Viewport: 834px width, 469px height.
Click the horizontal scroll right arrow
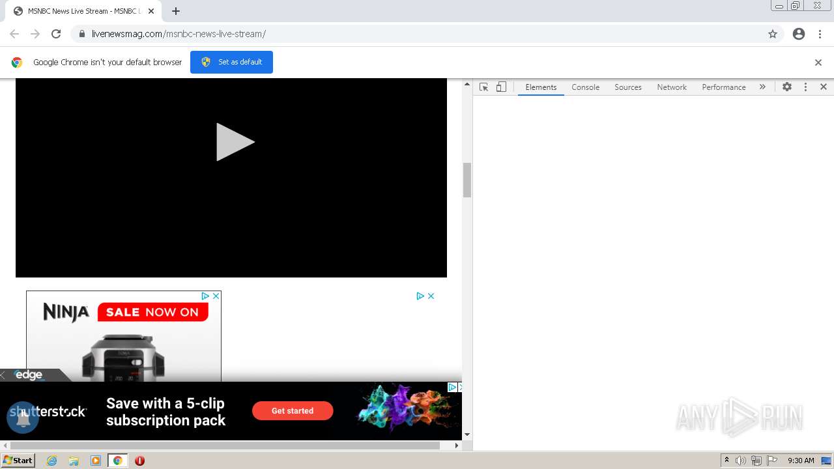[x=457, y=446]
